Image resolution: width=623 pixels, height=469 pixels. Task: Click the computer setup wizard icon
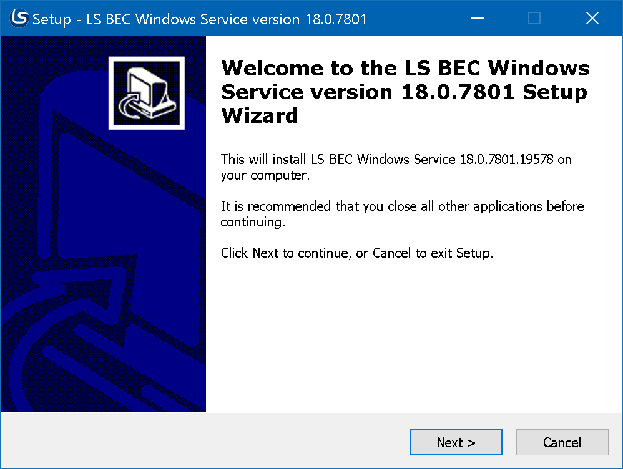click(x=147, y=93)
